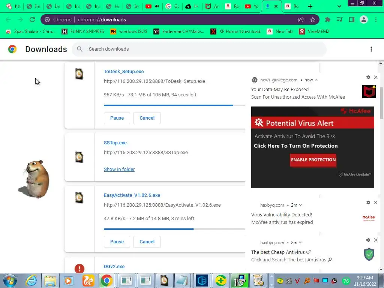384x288 pixels.
Task: Click the animated hamster on desktop
Action: pyautogui.click(x=34, y=179)
